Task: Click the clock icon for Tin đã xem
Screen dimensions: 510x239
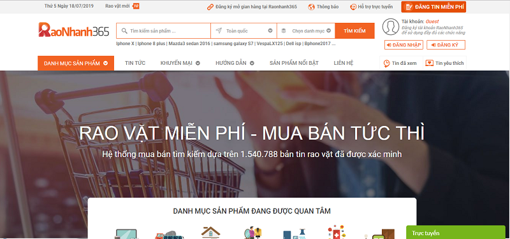Action: click(x=386, y=63)
